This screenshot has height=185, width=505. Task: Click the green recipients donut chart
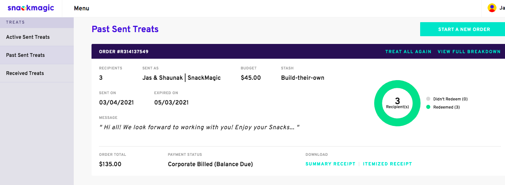pyautogui.click(x=397, y=103)
